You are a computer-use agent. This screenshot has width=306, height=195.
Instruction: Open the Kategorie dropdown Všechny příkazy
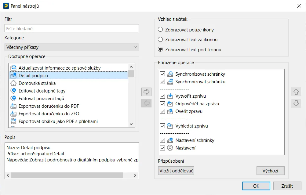(72, 47)
